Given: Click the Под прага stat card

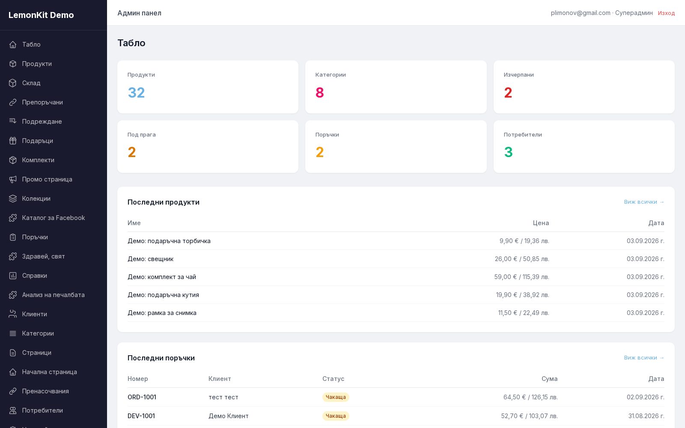Looking at the screenshot, I should point(208,147).
